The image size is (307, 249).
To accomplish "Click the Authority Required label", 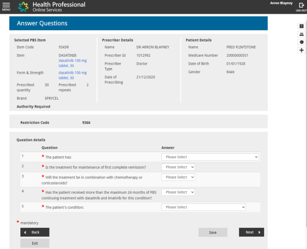I will tap(34, 107).
